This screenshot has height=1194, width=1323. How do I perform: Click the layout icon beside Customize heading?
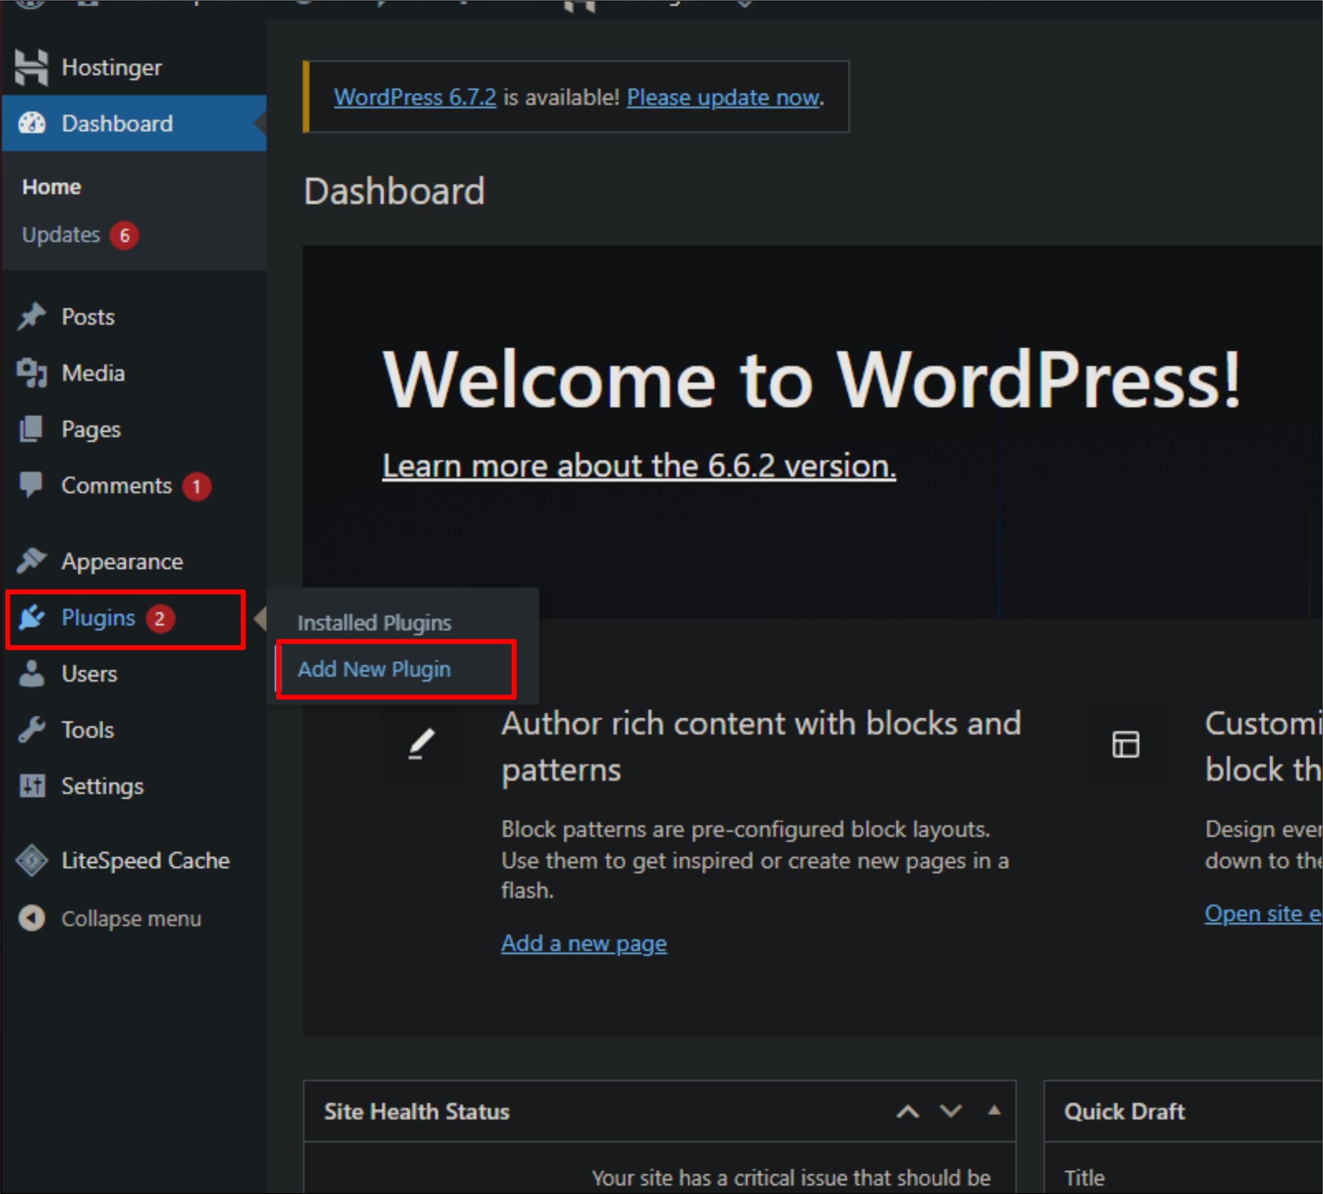coord(1126,745)
